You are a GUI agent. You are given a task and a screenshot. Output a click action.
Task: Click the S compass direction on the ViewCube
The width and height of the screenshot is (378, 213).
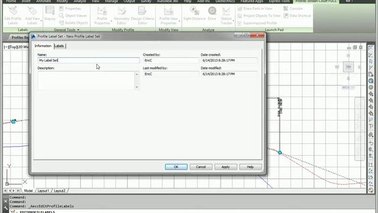coord(348,78)
